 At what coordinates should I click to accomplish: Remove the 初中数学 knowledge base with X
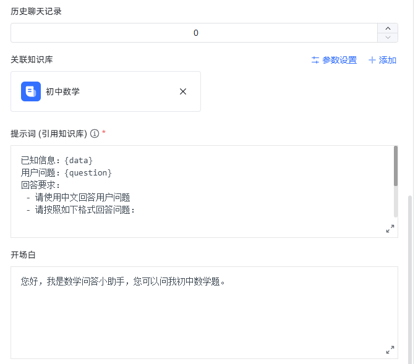pos(182,91)
